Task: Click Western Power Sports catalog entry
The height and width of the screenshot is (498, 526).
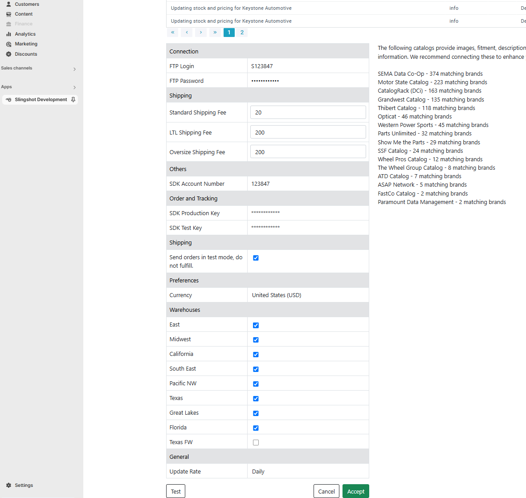Action: (433, 125)
